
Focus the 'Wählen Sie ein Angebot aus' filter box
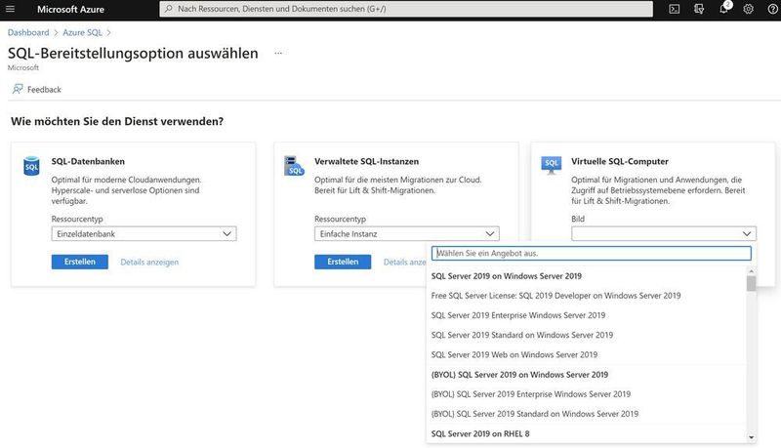pos(592,253)
